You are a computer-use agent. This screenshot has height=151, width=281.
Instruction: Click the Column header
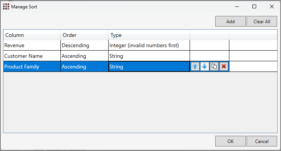(32, 35)
